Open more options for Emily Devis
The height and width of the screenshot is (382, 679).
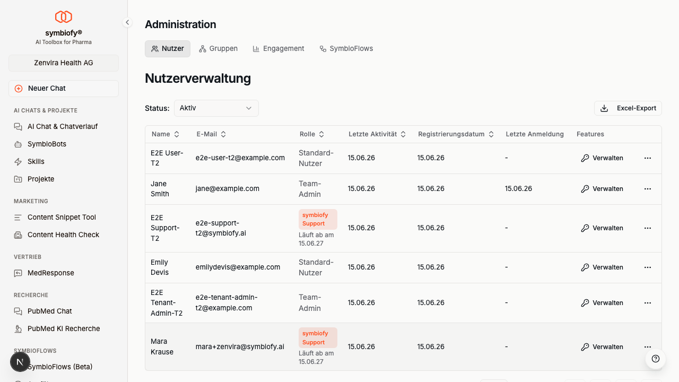pyautogui.click(x=648, y=267)
